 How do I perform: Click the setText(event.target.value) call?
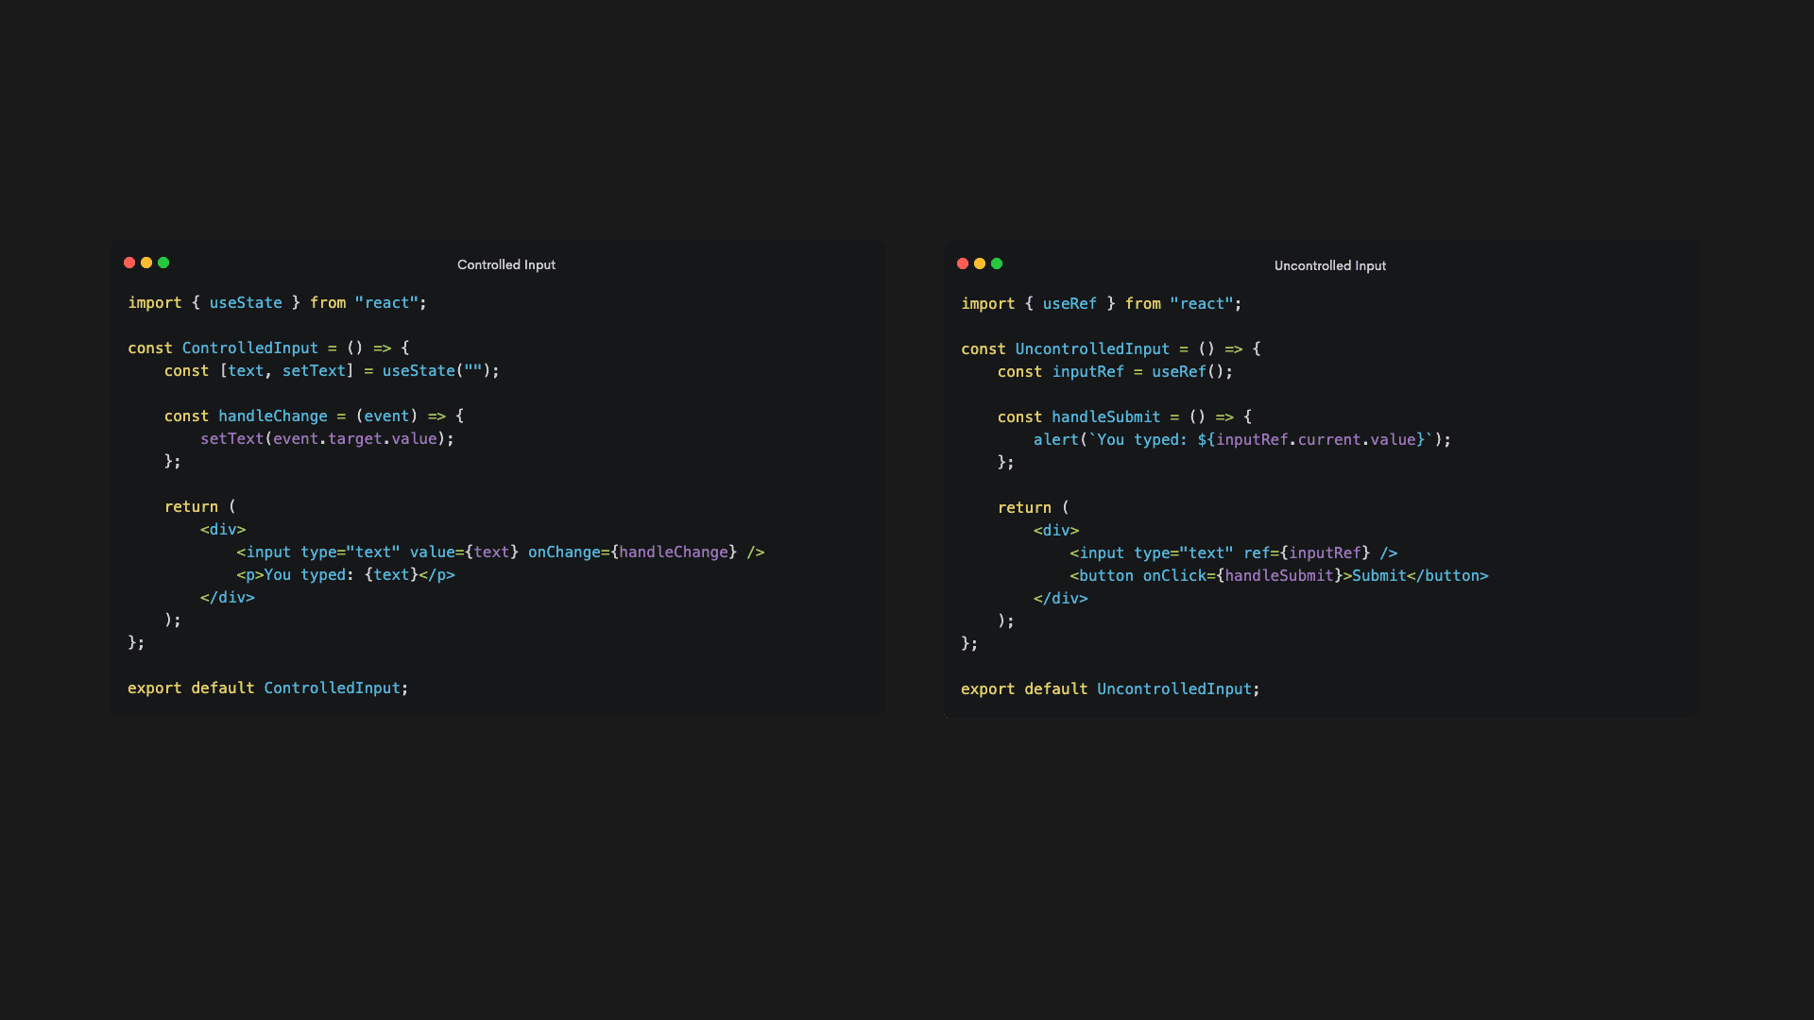click(323, 438)
